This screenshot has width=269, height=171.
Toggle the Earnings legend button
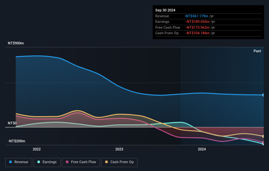point(47,162)
